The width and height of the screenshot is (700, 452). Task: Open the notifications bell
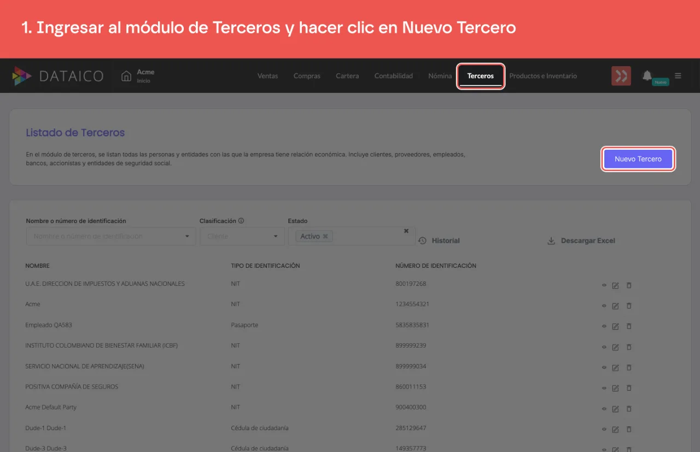coord(647,75)
